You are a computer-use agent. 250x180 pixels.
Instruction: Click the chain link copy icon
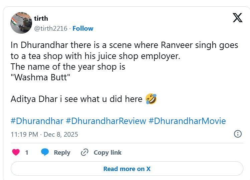(84, 152)
